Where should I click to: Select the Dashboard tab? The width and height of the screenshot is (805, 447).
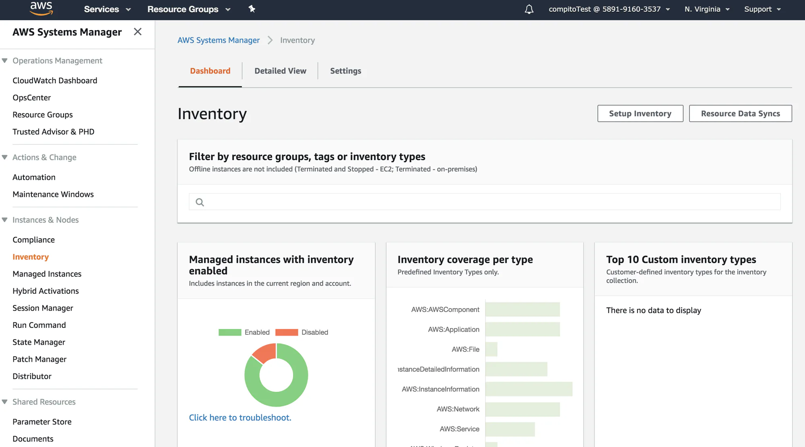[210, 71]
